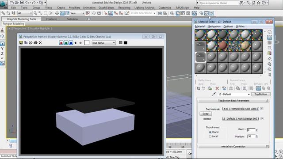Click Sample Type sphere icon
The height and width of the screenshot is (159, 283).
tap(269, 32)
